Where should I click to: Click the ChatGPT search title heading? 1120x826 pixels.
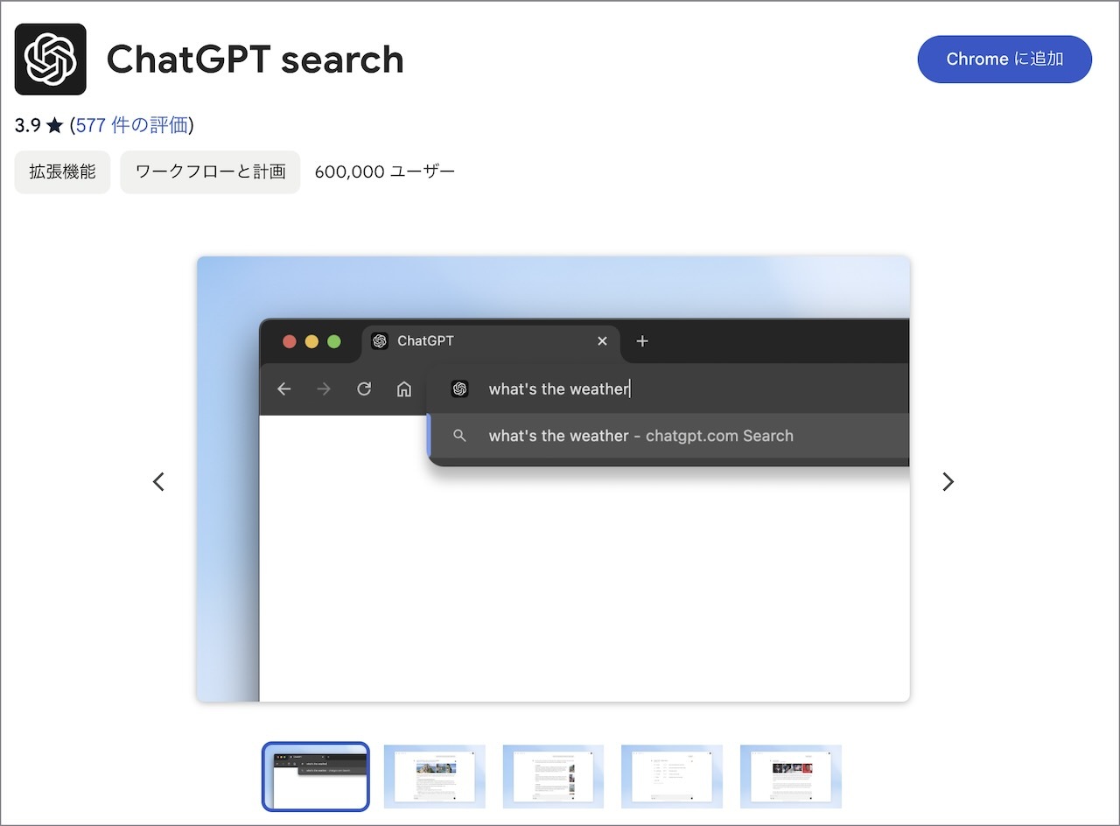(x=255, y=59)
